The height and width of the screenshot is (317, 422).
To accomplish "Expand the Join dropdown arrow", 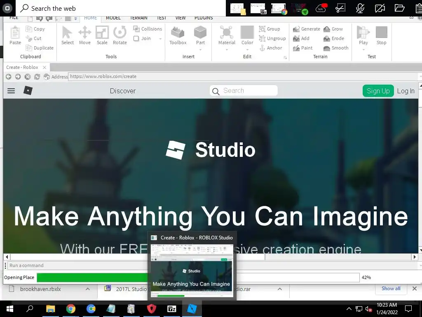I will [x=160, y=38].
